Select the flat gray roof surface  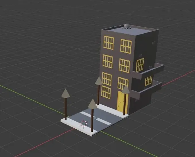click(x=130, y=30)
